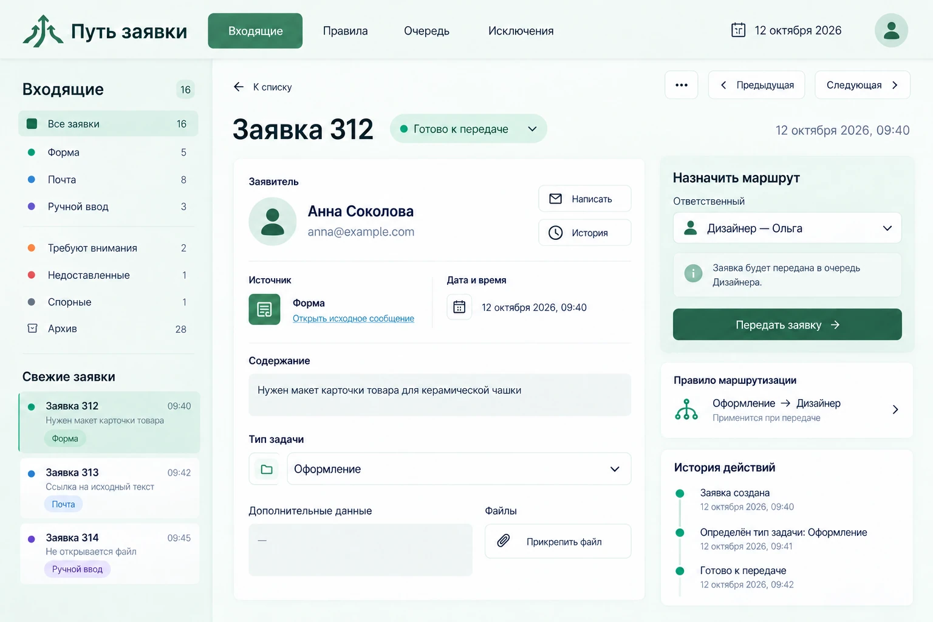The width and height of the screenshot is (933, 622).
Task: Open the Тип задачи dropdown Оформление
Action: [x=459, y=469]
